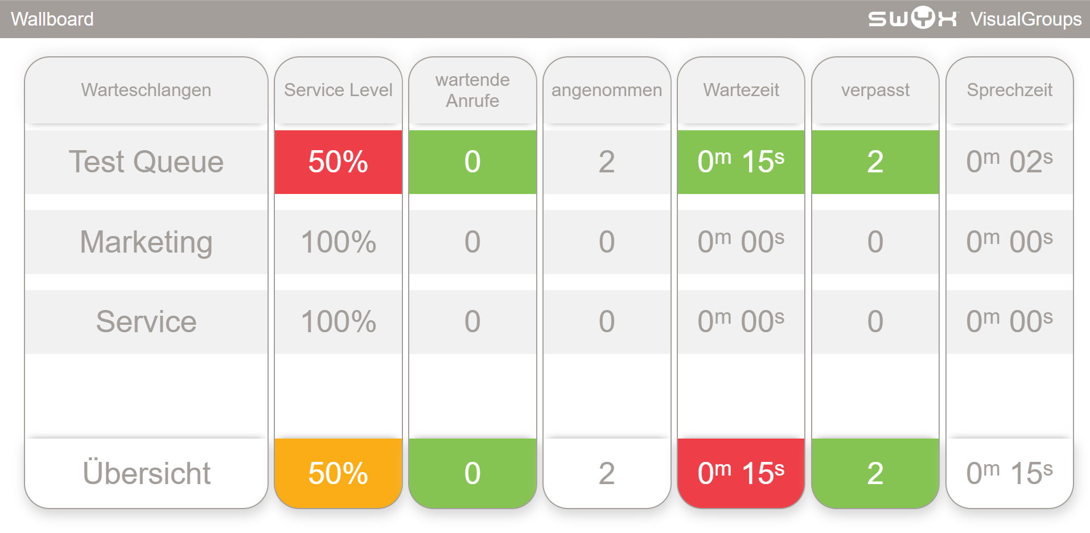Click Marketing's 100% Service Level value

[338, 242]
